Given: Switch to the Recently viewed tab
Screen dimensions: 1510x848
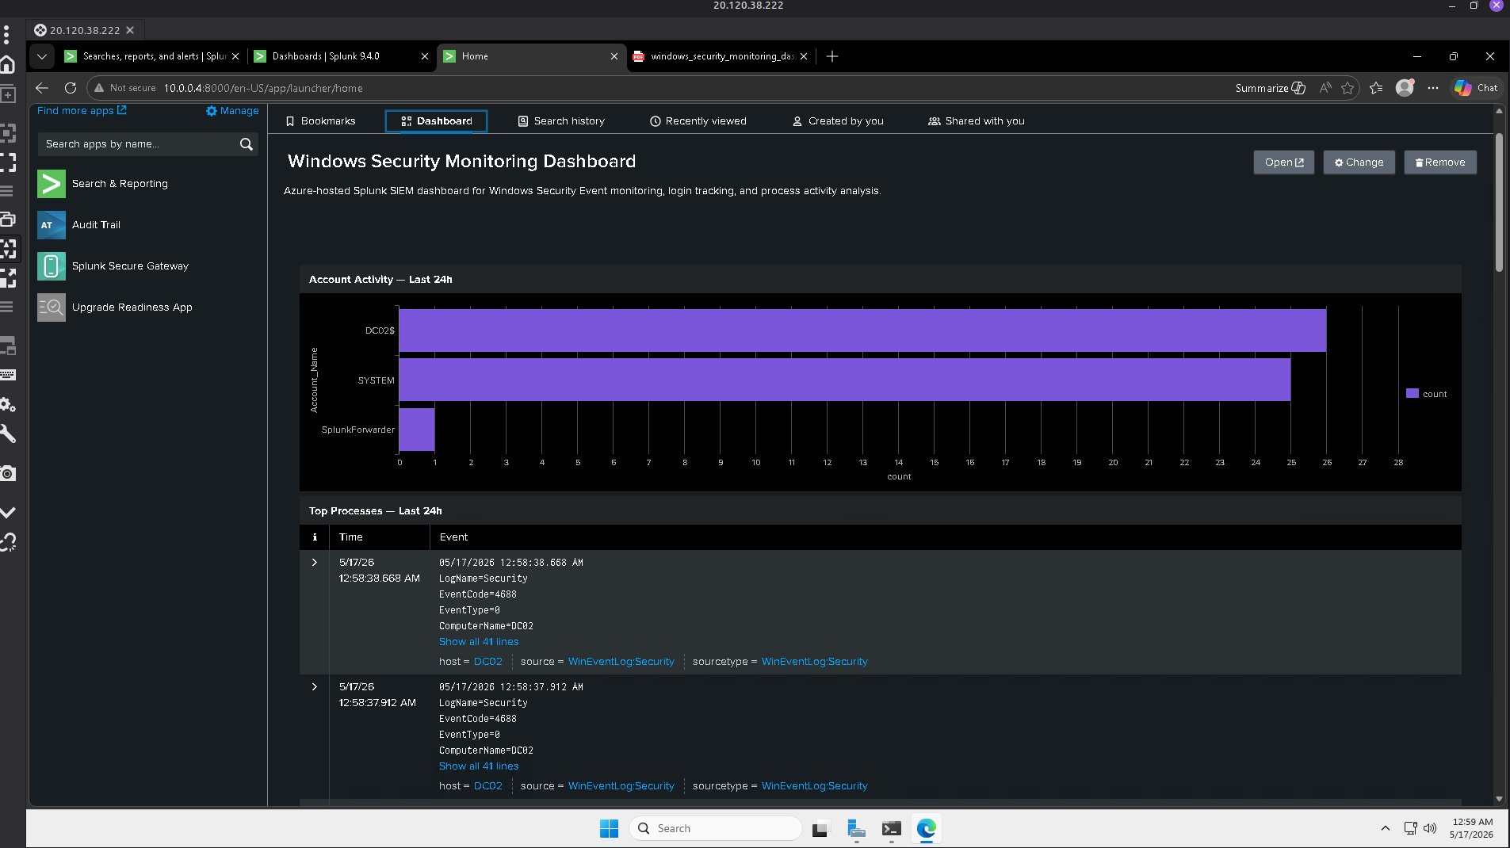Looking at the screenshot, I should point(698,121).
